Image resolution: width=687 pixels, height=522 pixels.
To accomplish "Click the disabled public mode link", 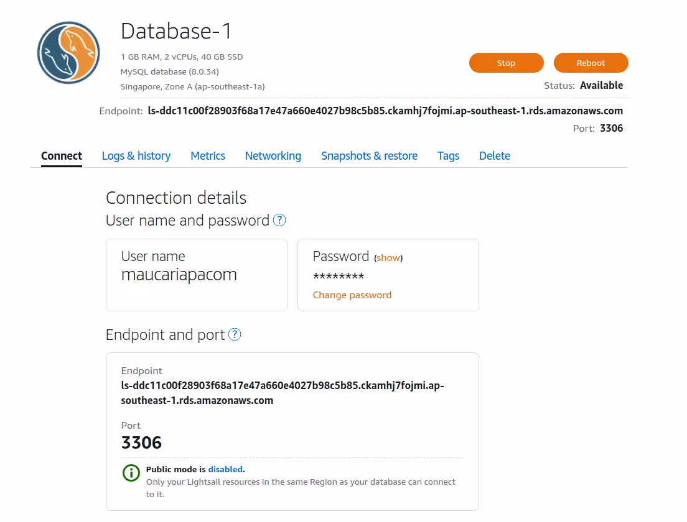I will (x=225, y=469).
